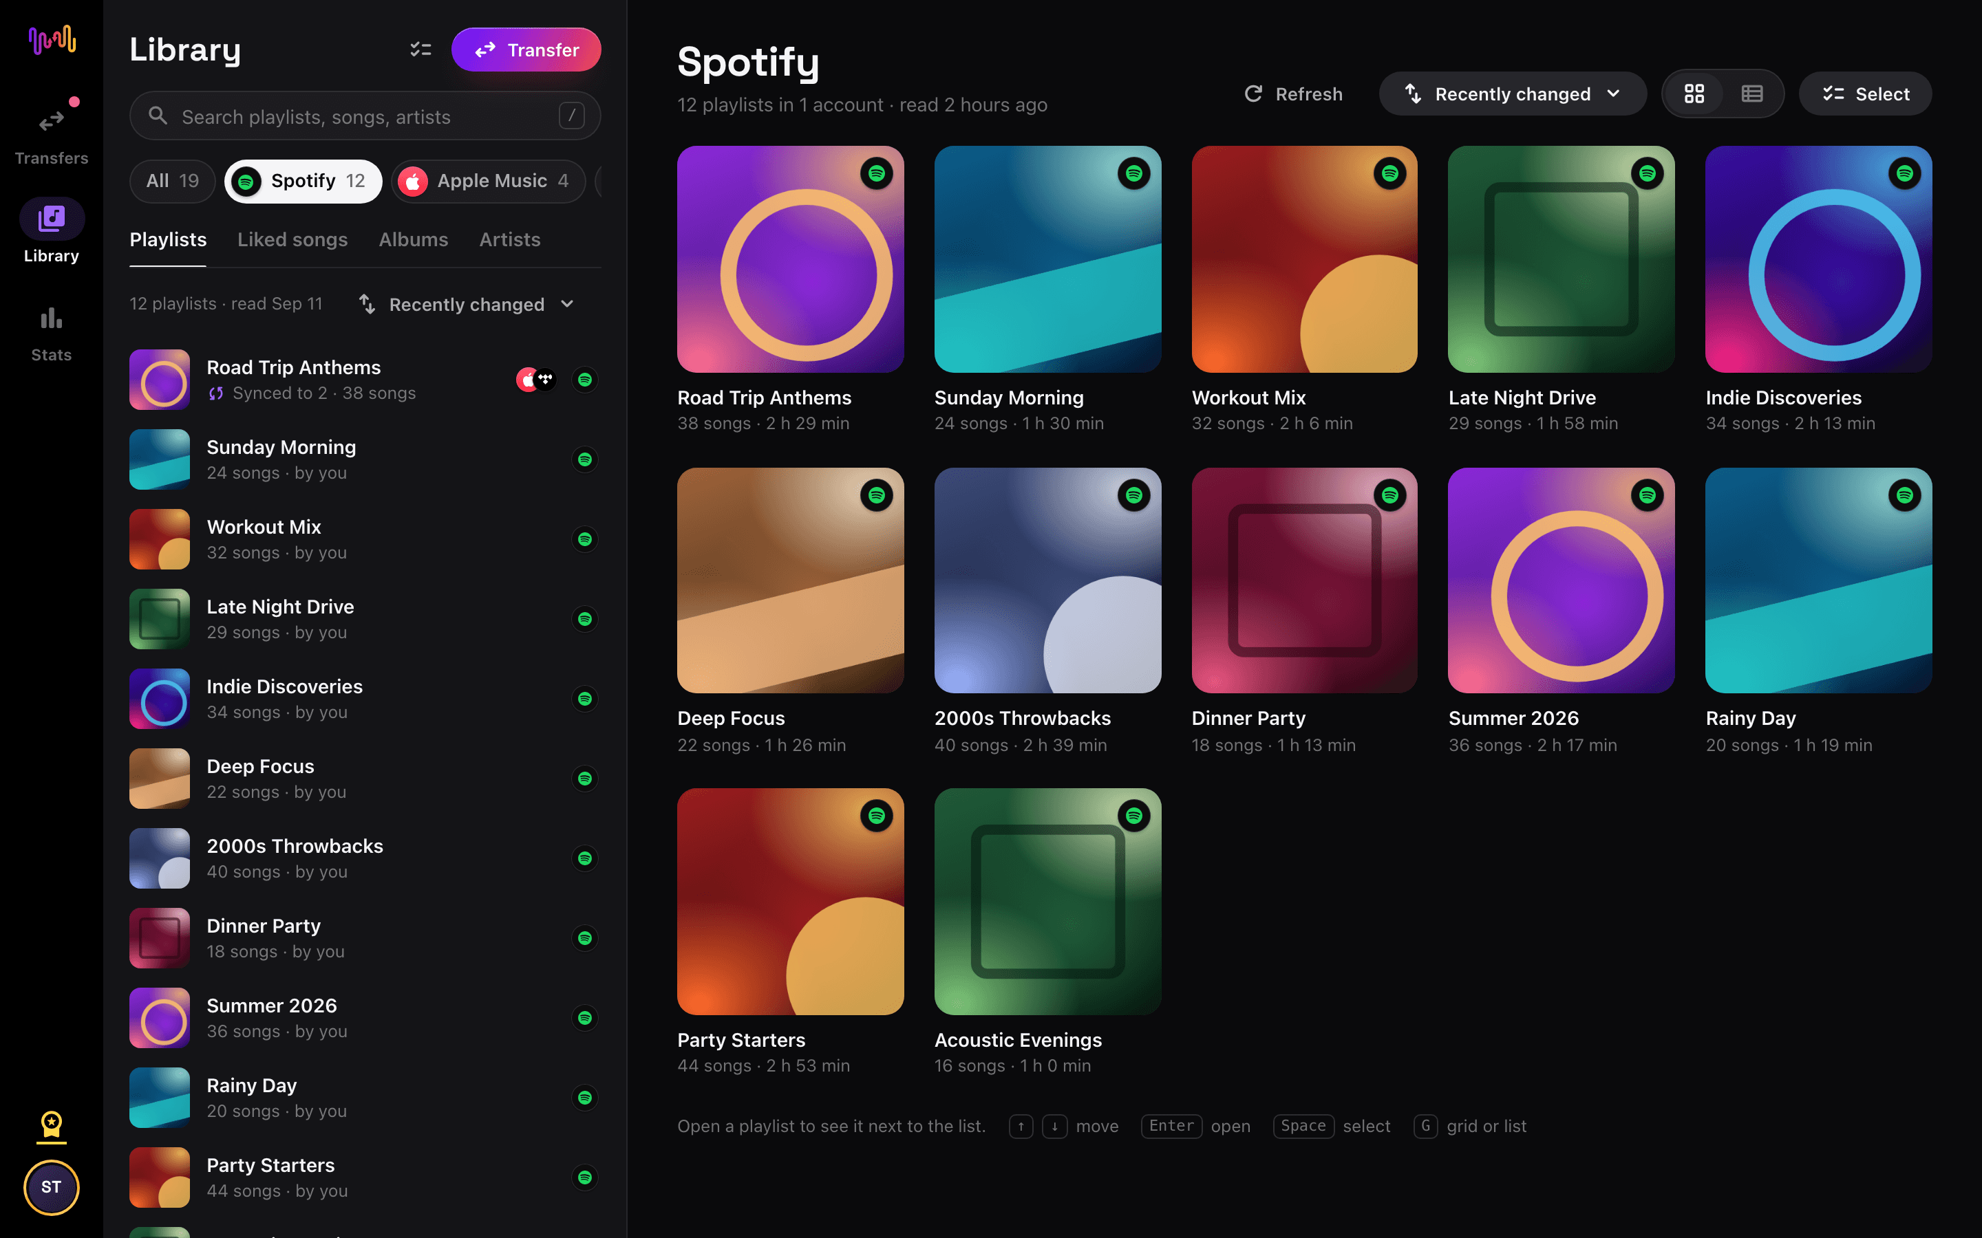Image resolution: width=1982 pixels, height=1238 pixels.
Task: Filter library by Apple Music 4
Action: coord(488,181)
